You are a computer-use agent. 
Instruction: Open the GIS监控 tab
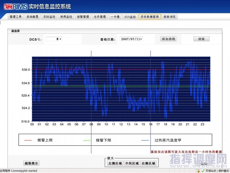tap(130, 17)
